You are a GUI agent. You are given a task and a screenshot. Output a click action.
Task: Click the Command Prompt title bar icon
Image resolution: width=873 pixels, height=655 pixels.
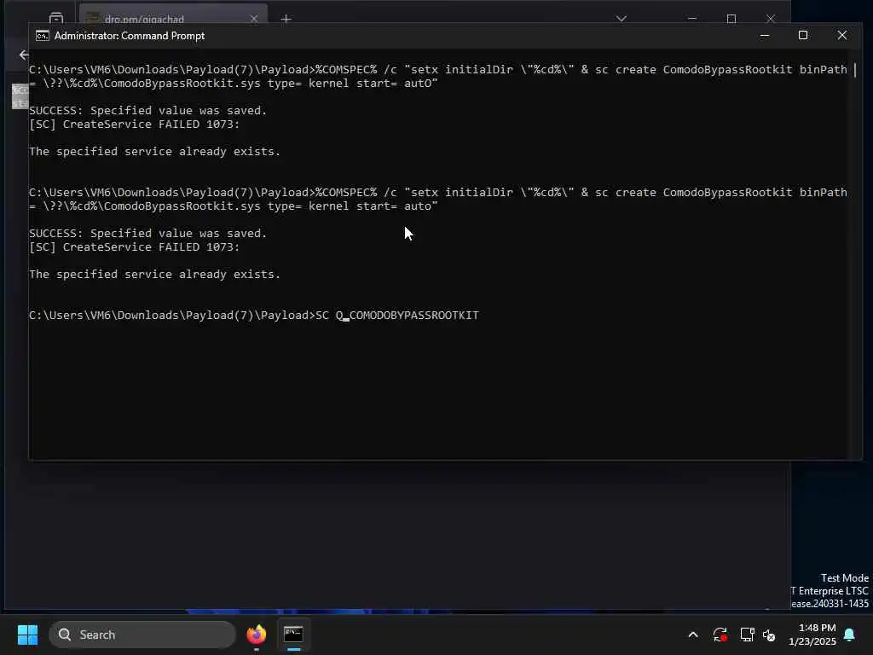[43, 36]
